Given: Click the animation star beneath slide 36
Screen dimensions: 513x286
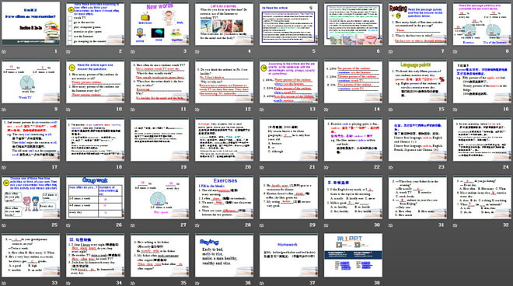Looking at the screenshot, I should (197, 283).
